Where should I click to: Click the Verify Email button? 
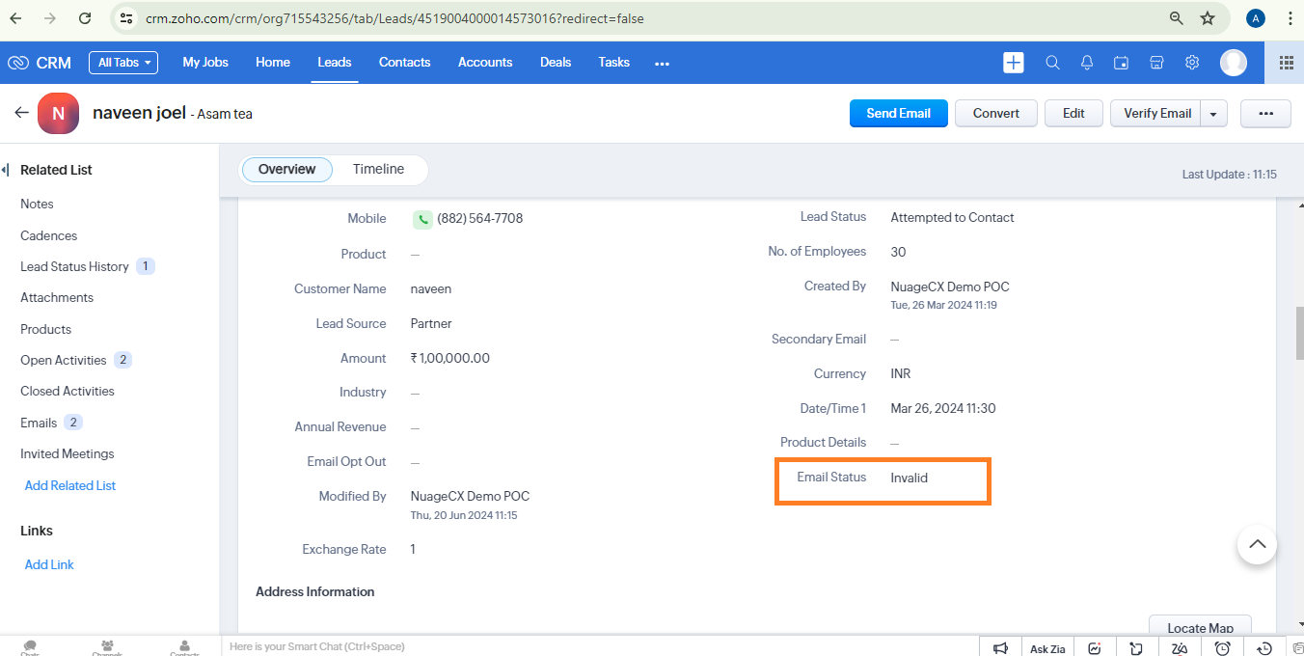pyautogui.click(x=1157, y=114)
